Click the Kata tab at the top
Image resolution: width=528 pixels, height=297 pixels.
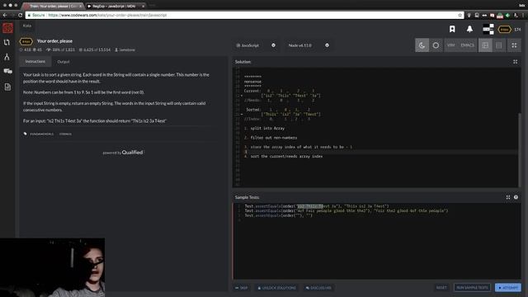pos(27,26)
